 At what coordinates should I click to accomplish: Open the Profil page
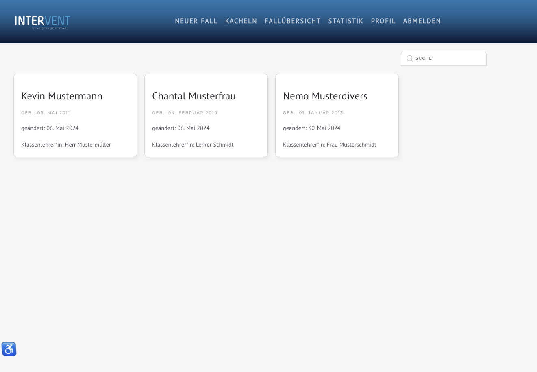pyautogui.click(x=383, y=21)
